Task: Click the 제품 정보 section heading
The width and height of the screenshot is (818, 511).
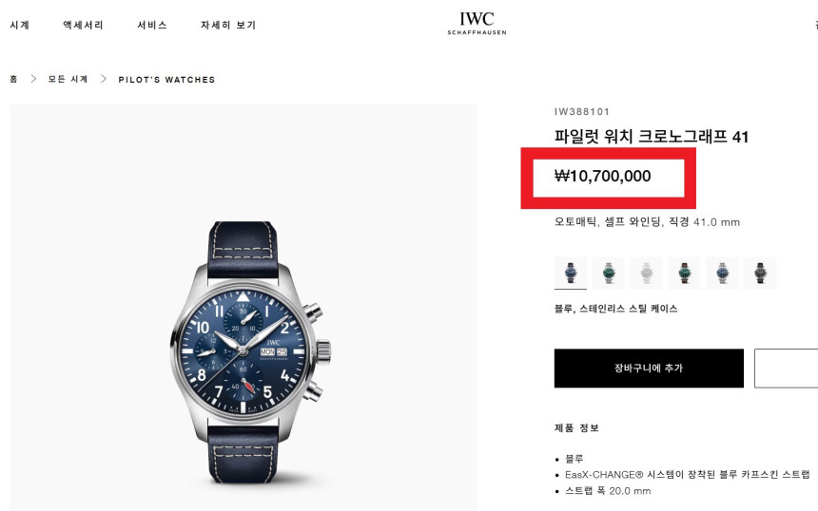Action: coord(576,428)
